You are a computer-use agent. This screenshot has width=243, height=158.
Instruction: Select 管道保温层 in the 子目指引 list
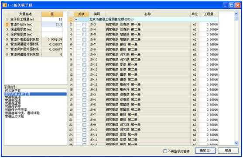click(x=13, y=103)
